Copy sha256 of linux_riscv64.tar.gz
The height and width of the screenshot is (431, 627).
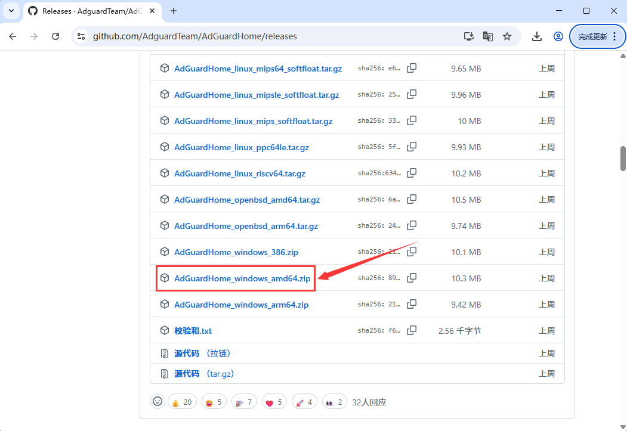tap(412, 173)
